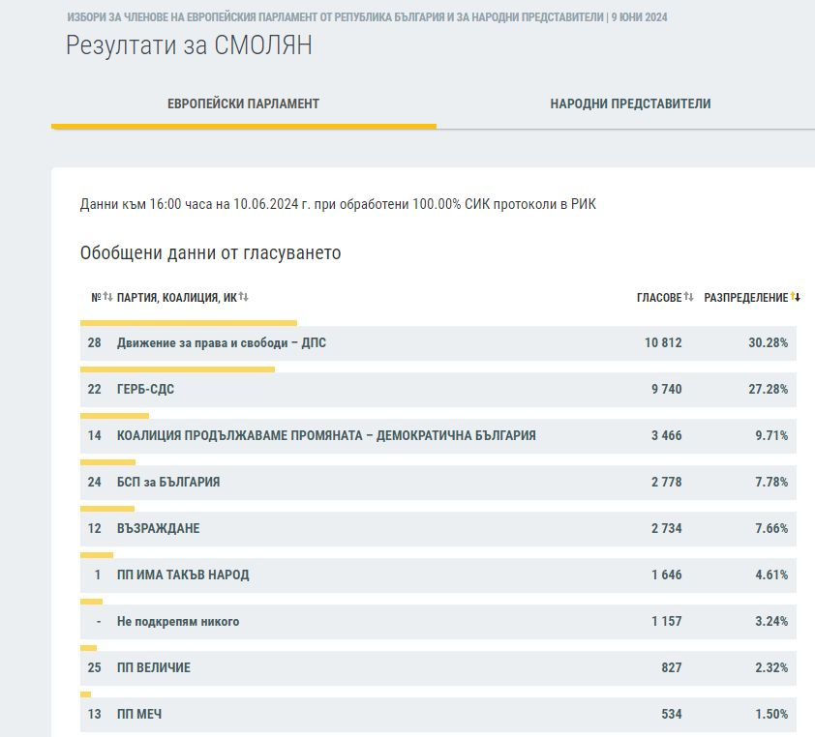The image size is (815, 737).
Task: Sort by ГЛАСОВЕ arrows icon
Action: point(689,297)
